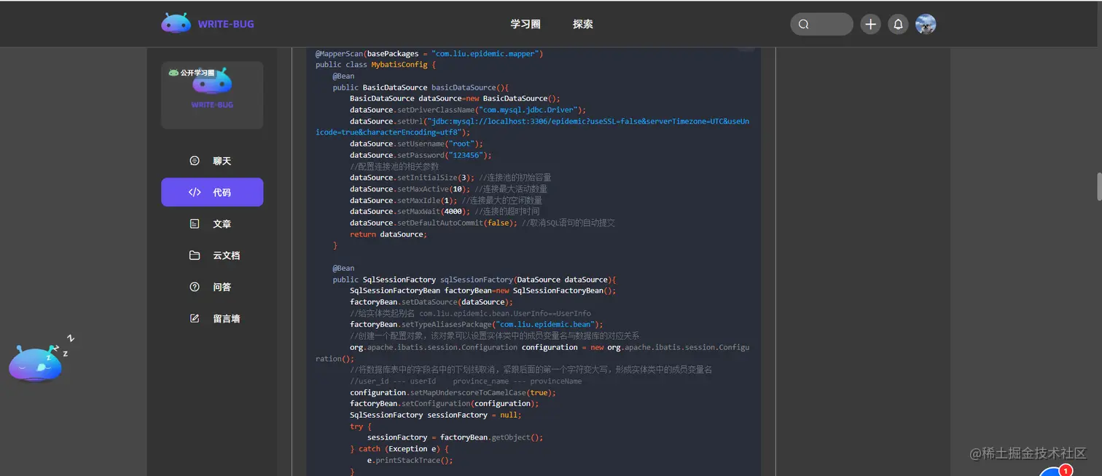Screen dimensions: 1102x476
Task: Click the plus create button
Action: point(870,24)
